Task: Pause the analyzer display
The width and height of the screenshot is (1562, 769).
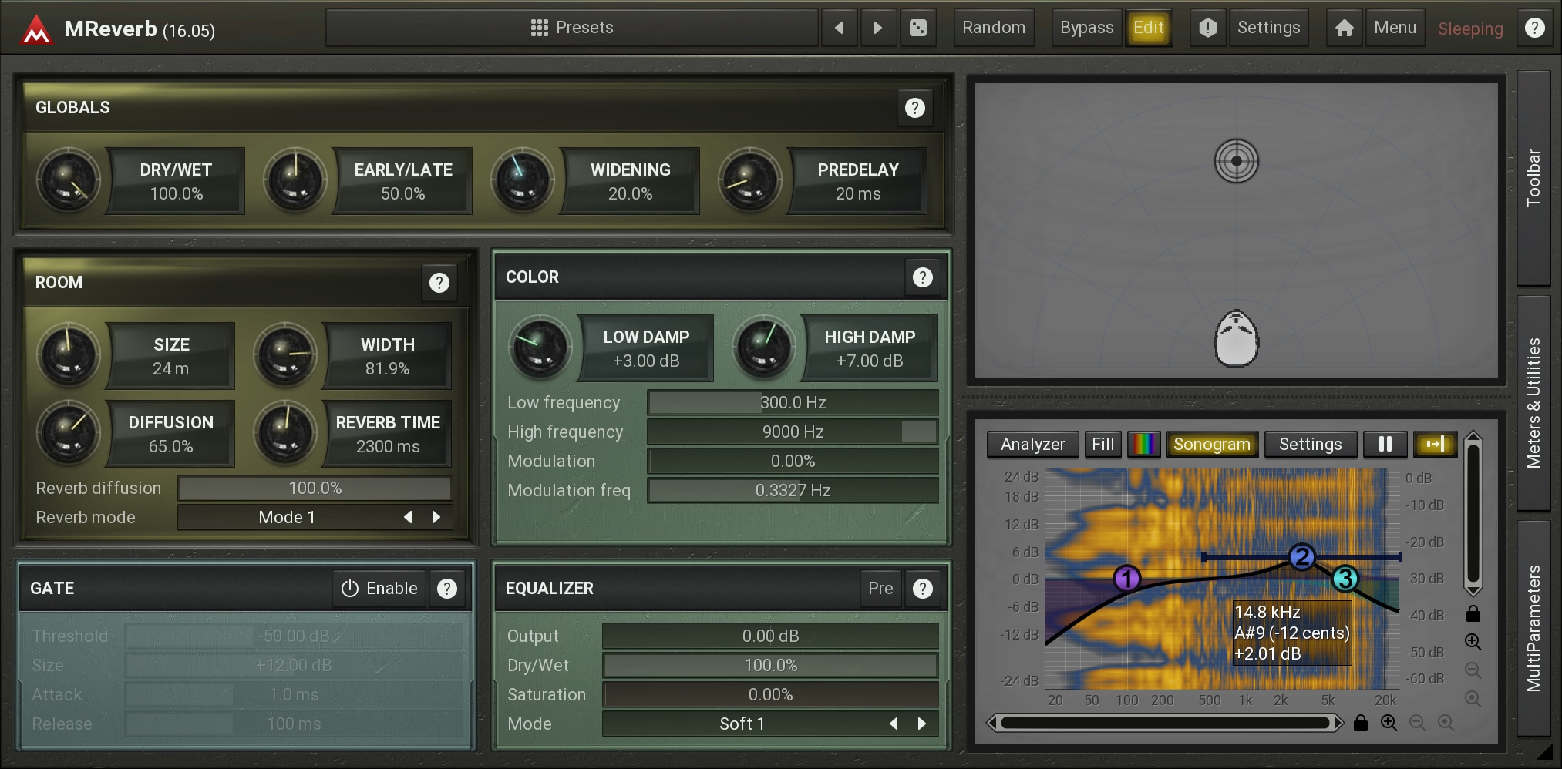Action: click(1385, 445)
